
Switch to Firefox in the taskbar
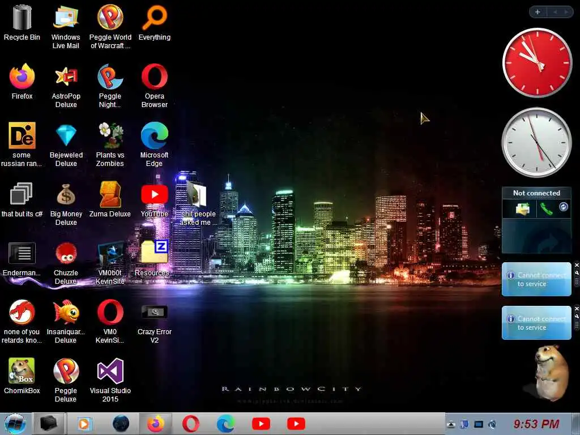point(156,424)
